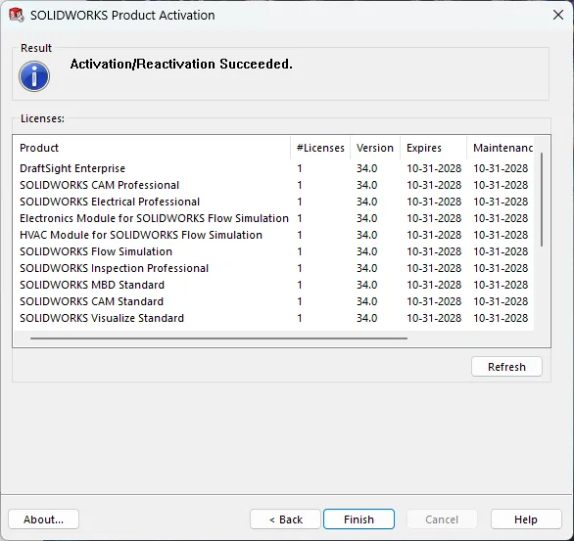This screenshot has width=574, height=541.
Task: Click the version 34.0 of SOLIDWORKS Electrical Professional
Action: click(x=366, y=202)
